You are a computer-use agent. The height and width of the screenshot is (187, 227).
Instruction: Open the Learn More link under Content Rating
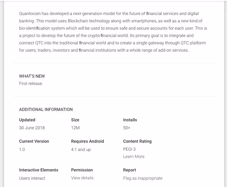click(133, 156)
